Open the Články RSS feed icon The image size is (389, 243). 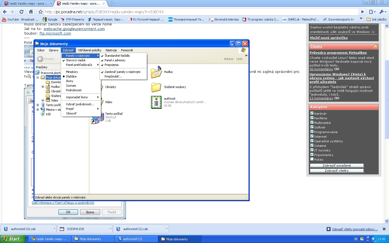[x=375, y=46]
